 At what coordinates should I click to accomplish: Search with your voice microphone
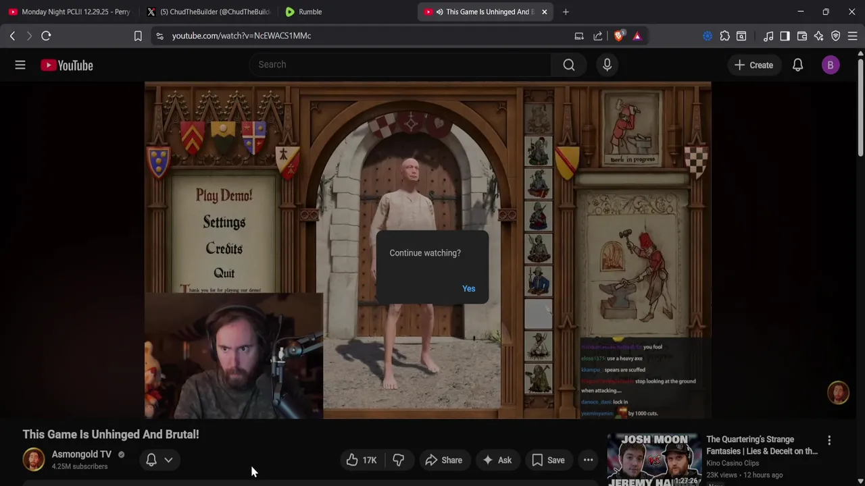(607, 65)
